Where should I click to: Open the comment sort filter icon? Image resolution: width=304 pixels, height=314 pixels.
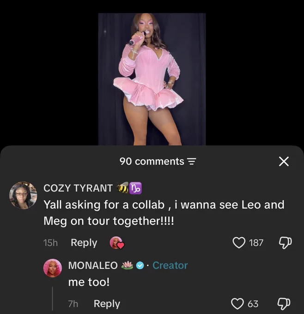191,161
